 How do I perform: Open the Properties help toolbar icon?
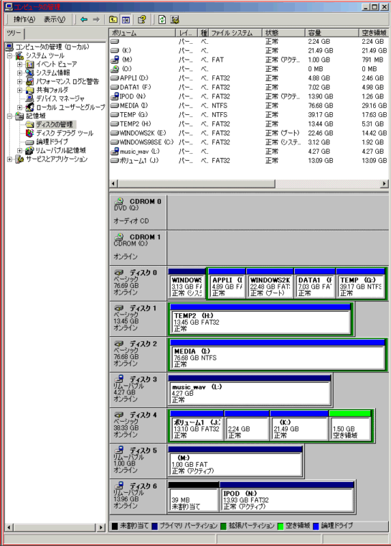[x=141, y=19]
